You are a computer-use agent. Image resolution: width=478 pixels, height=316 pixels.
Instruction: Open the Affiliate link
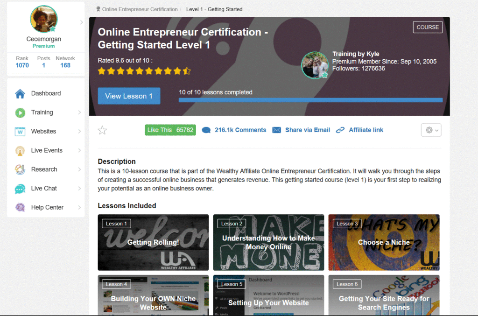pyautogui.click(x=366, y=130)
